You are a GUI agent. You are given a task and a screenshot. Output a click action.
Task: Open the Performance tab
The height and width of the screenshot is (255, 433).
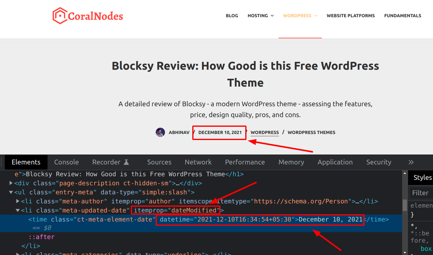pos(245,162)
